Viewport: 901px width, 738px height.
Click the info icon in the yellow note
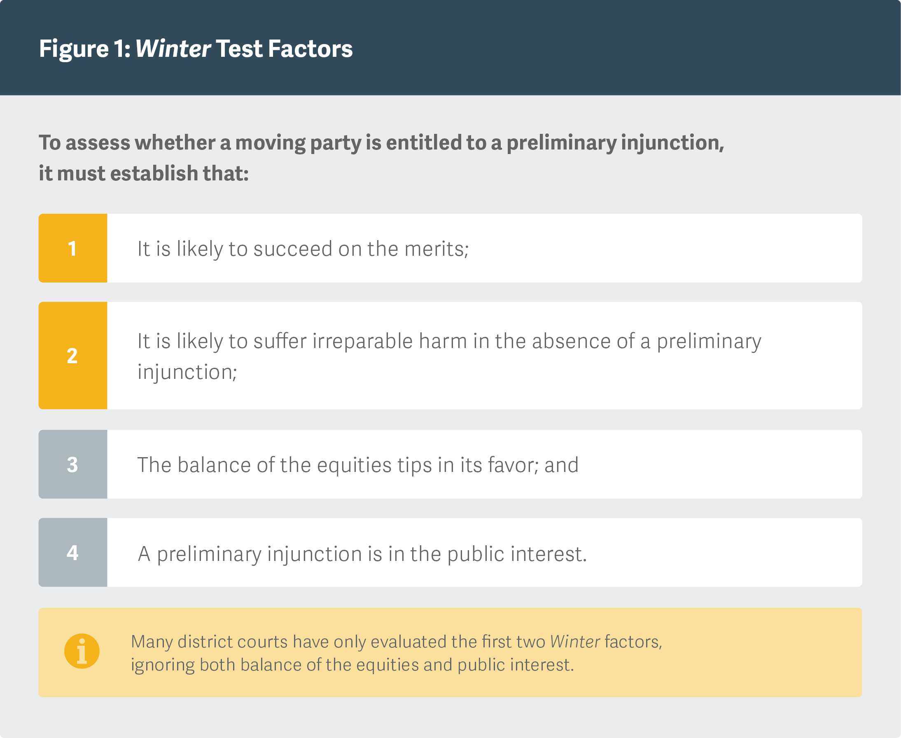82,651
